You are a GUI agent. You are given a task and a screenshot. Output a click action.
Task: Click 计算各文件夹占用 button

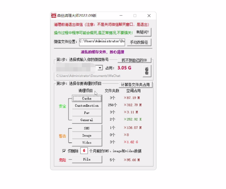point(136,85)
